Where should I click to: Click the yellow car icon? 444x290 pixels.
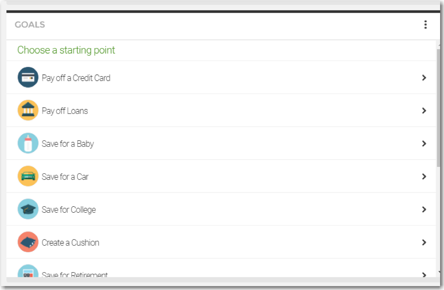[x=28, y=176]
